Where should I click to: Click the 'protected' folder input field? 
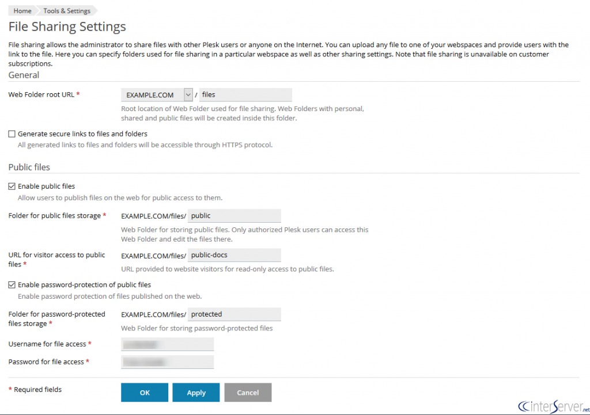coord(235,314)
